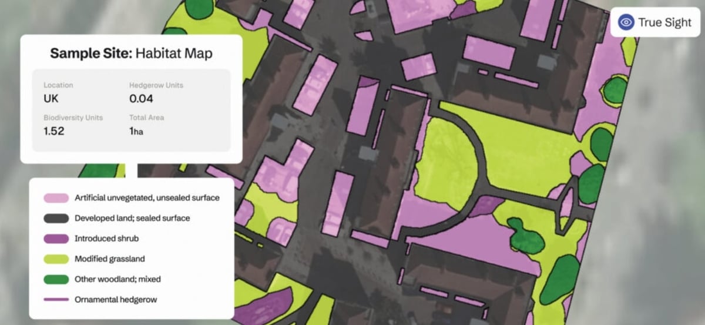Select 'Developed land; sealed surface' legend label
This screenshot has width=705, height=325.
[x=132, y=218]
